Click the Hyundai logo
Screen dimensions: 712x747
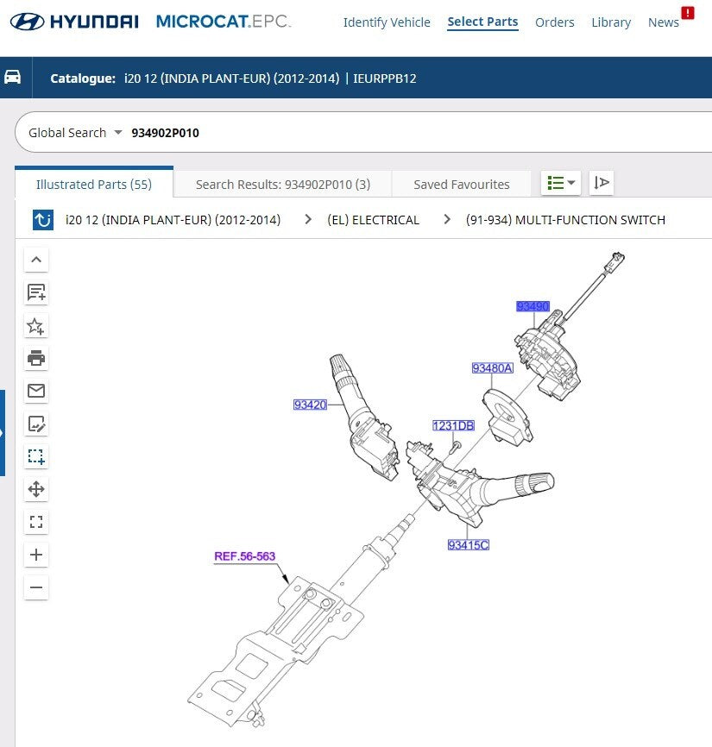tap(74, 22)
